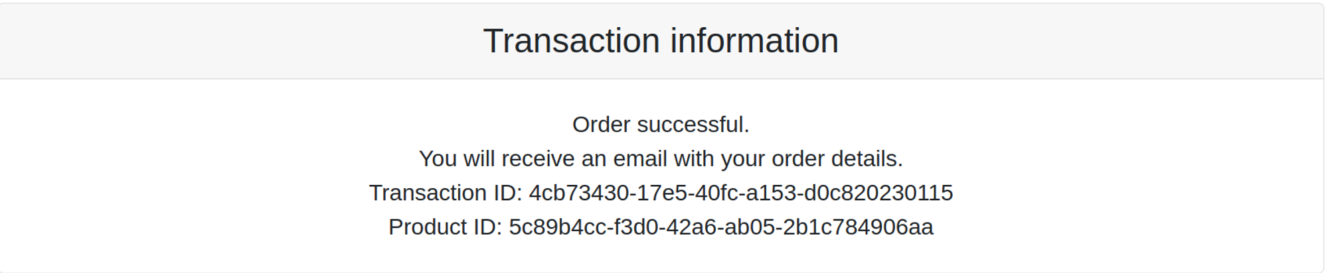Click the "Transaction information" panel heading
The width and height of the screenshot is (1328, 273).
click(661, 41)
